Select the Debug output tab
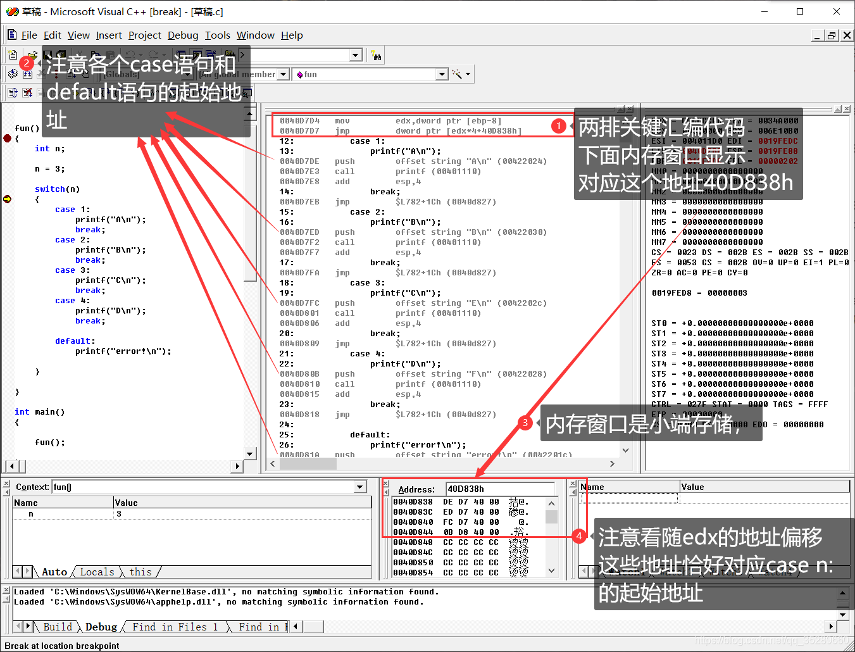Viewport: 855px width, 652px height. [x=101, y=627]
